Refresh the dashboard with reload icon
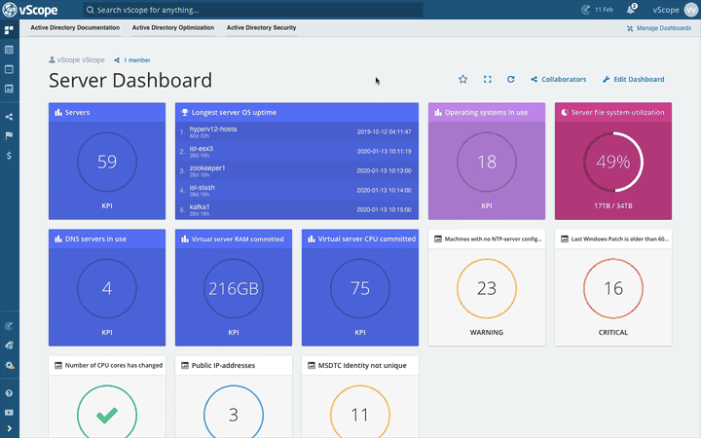701x438 pixels. [510, 79]
